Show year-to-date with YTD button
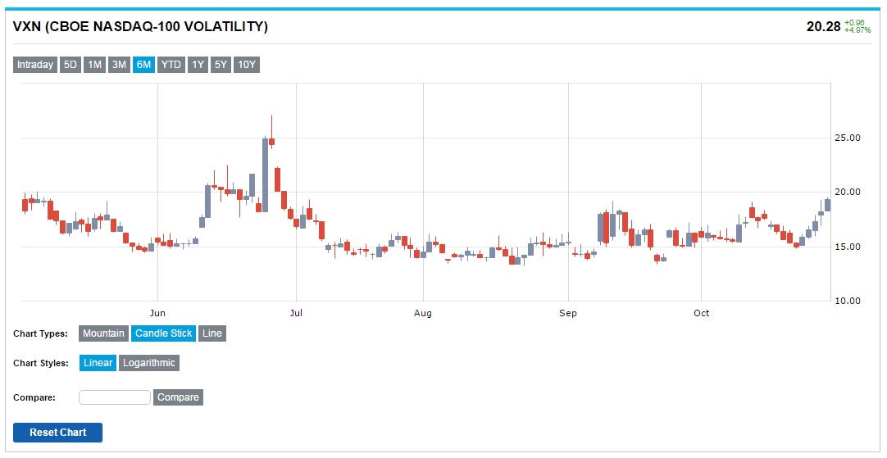Viewport: 887px width, 458px height. pos(171,65)
